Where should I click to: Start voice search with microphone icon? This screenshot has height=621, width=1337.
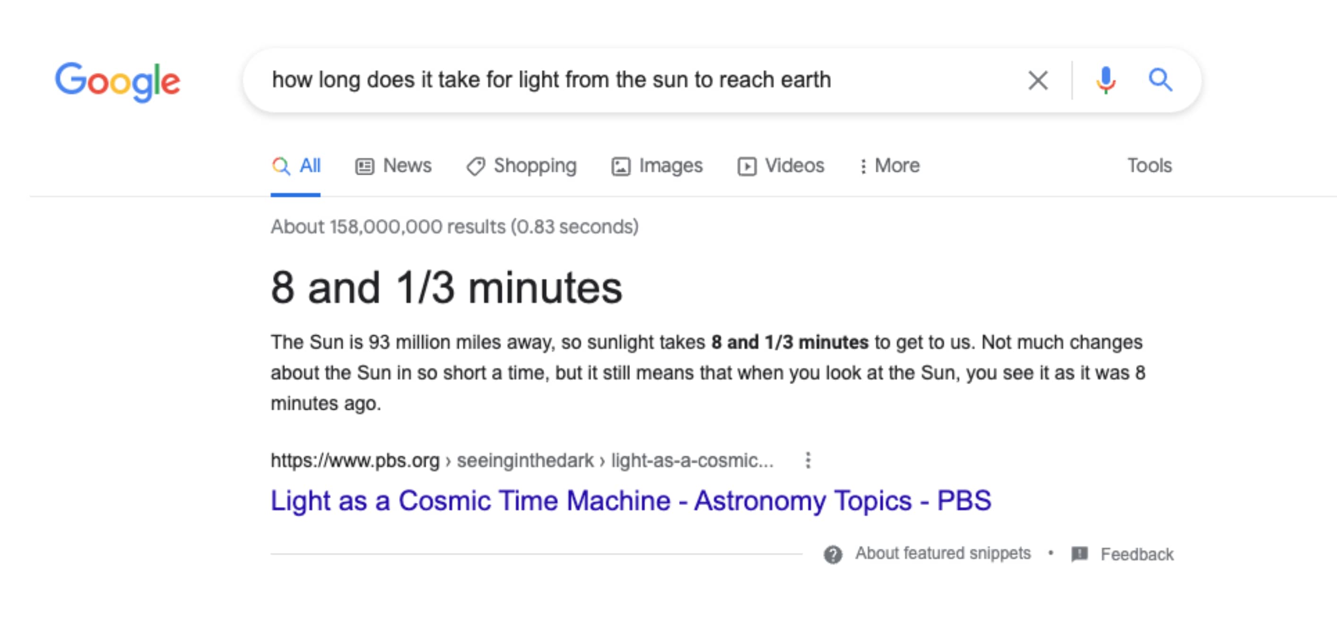pos(1105,80)
